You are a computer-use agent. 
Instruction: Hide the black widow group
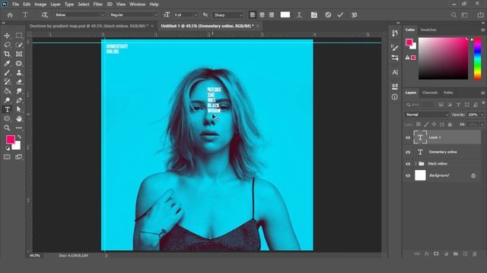[408, 164]
